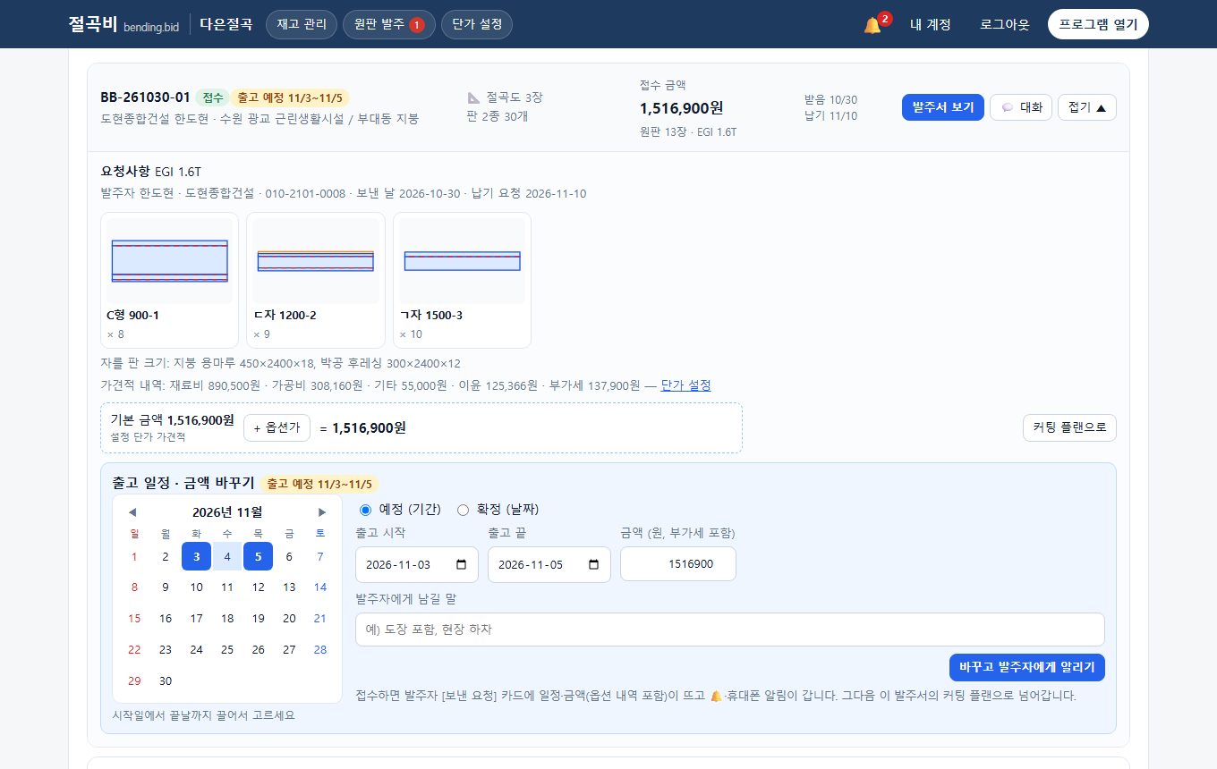Select November 3 in calendar
The width and height of the screenshot is (1217, 769).
tap(196, 556)
